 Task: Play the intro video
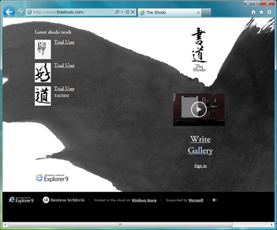pyautogui.click(x=199, y=109)
